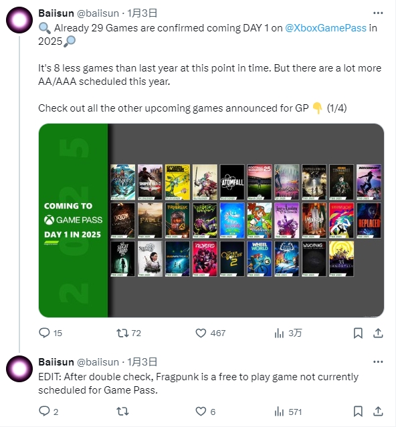Image resolution: width=396 pixels, height=427 pixels.
Task: Repost the Fragpunk EDIT tweet
Action: 122,411
